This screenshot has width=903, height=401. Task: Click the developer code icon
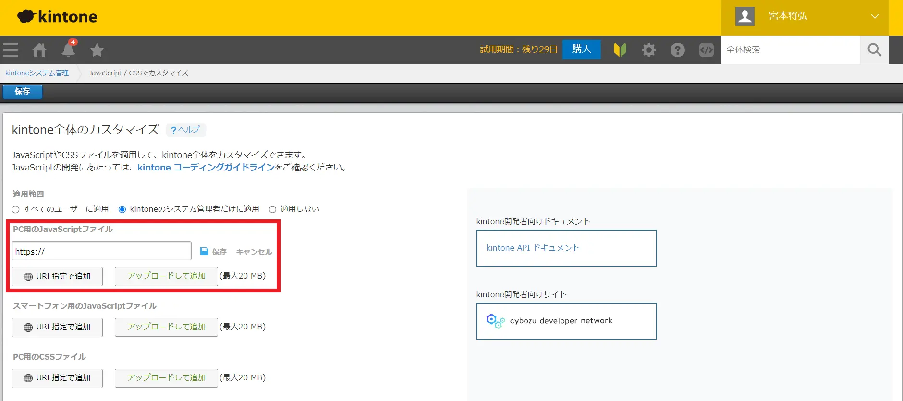707,50
